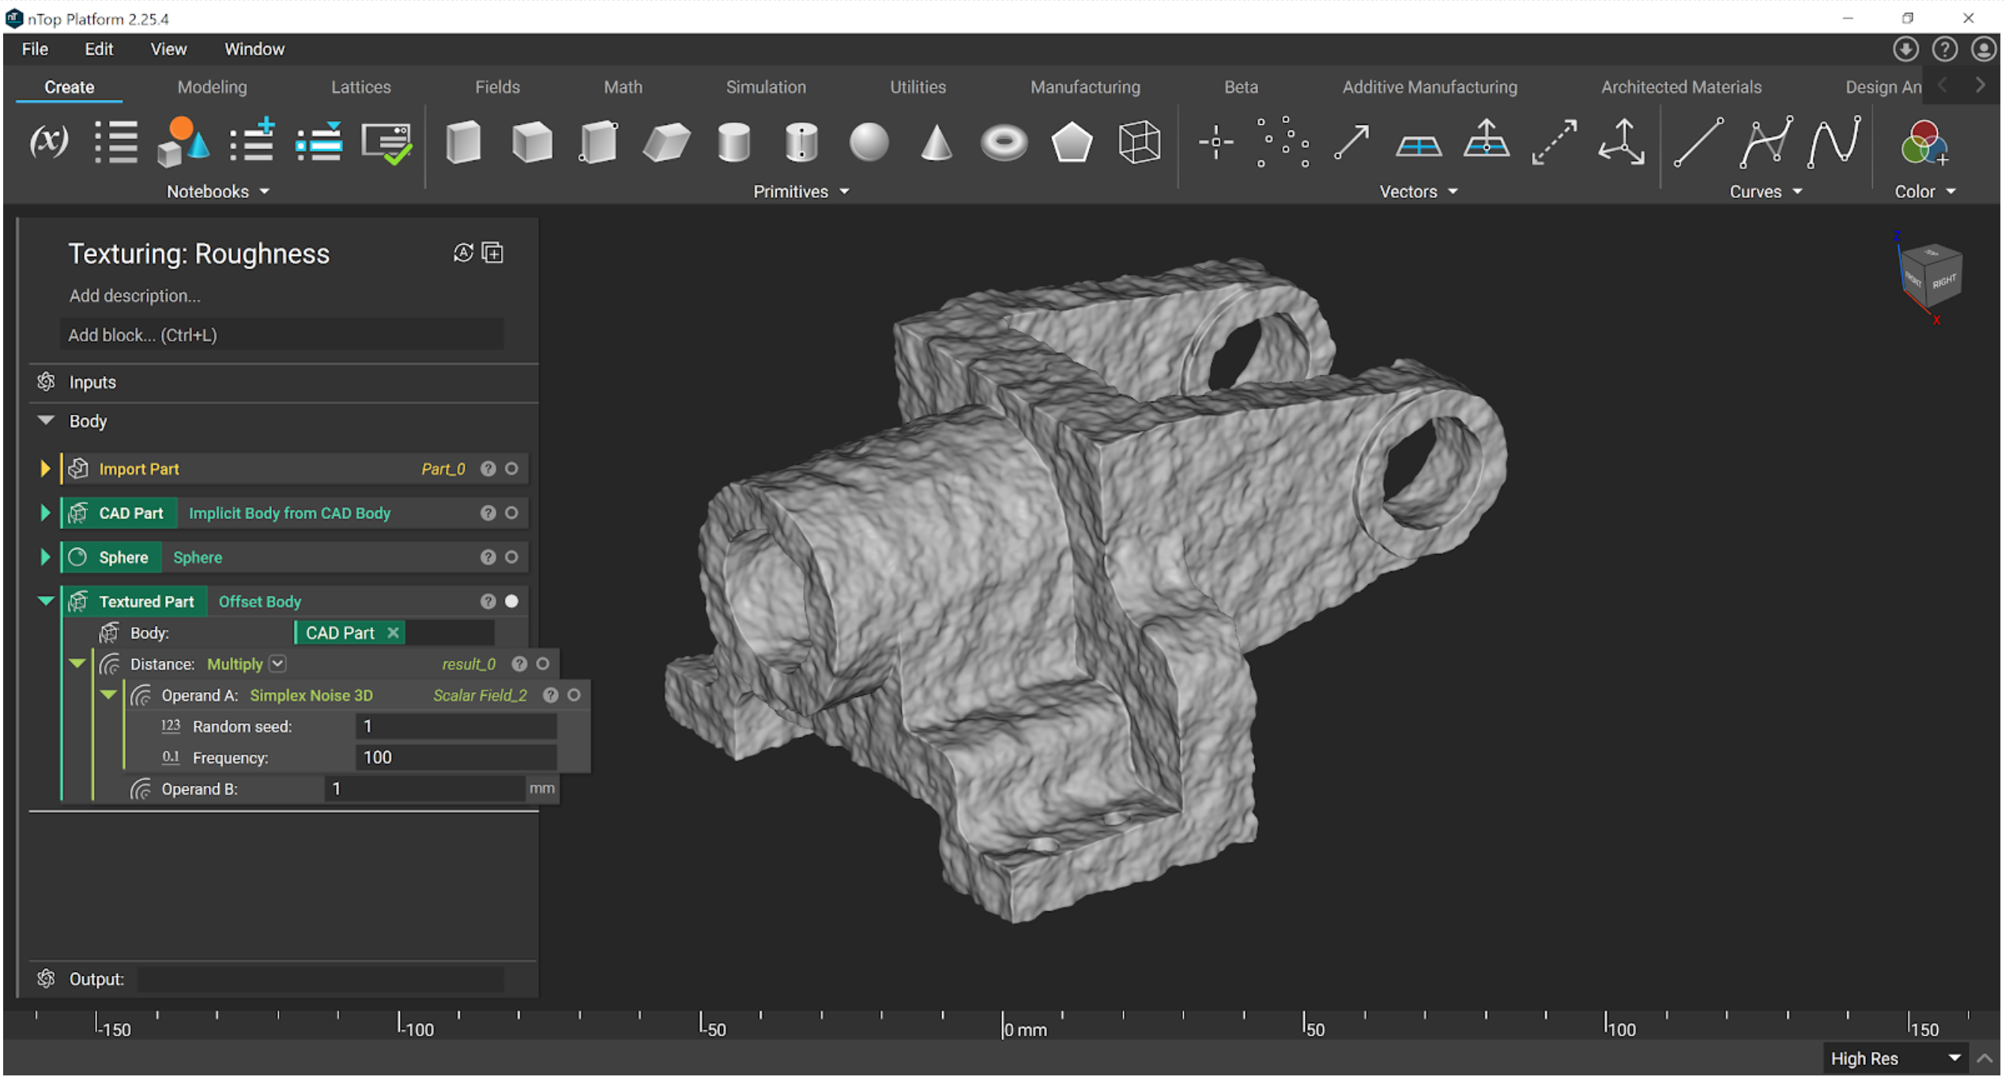This screenshot has width=2005, height=1077.
Task: Open help for Textured Part block
Action: (x=488, y=602)
